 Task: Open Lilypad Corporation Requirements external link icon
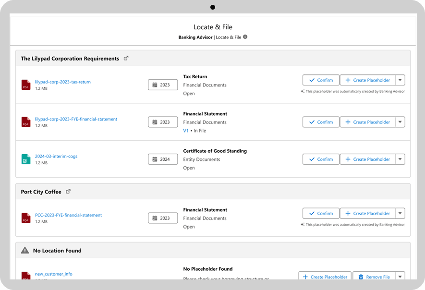pos(126,58)
